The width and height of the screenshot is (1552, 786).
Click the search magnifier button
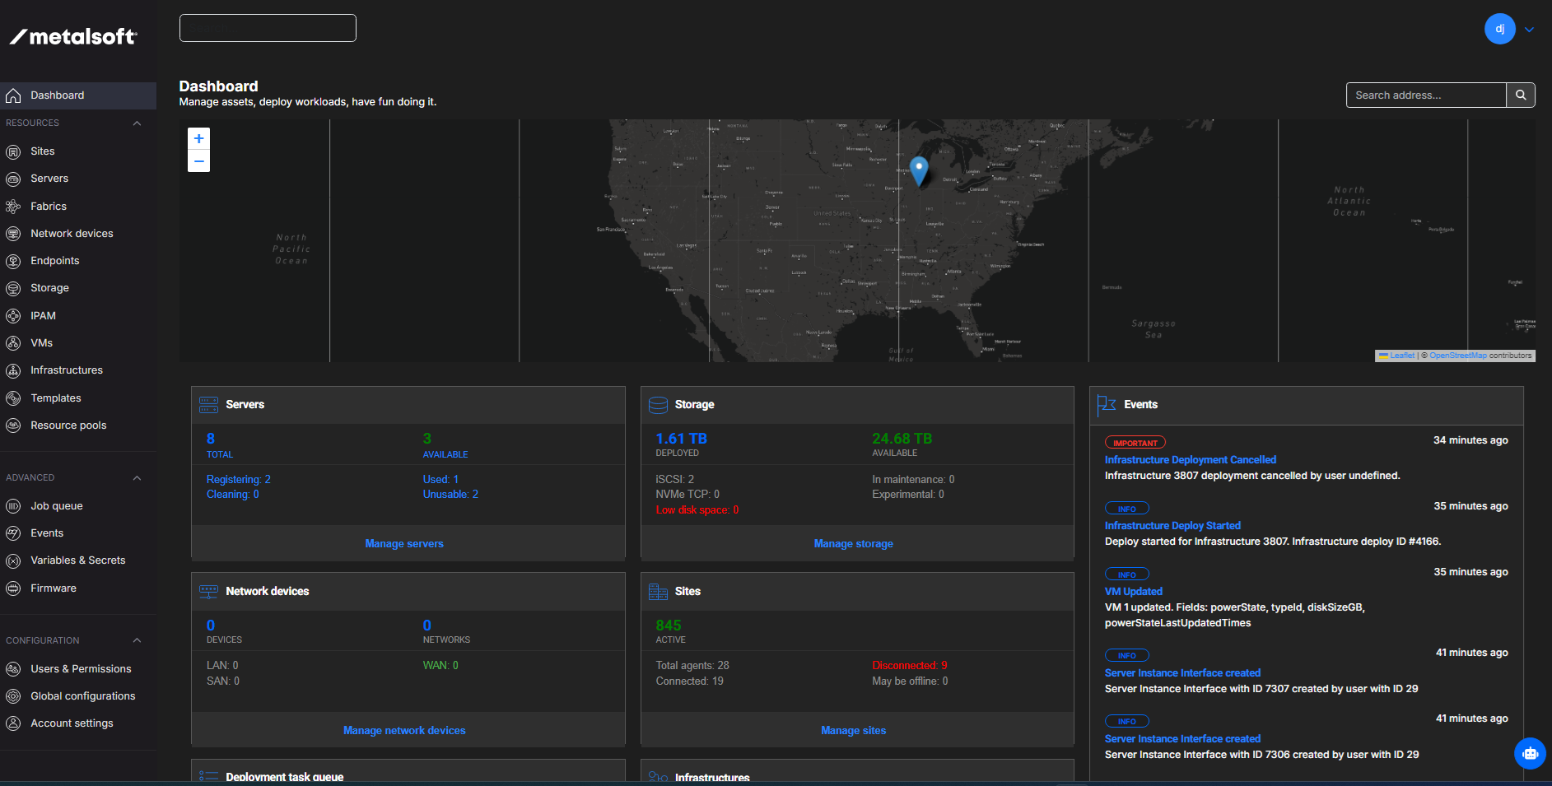(1521, 95)
